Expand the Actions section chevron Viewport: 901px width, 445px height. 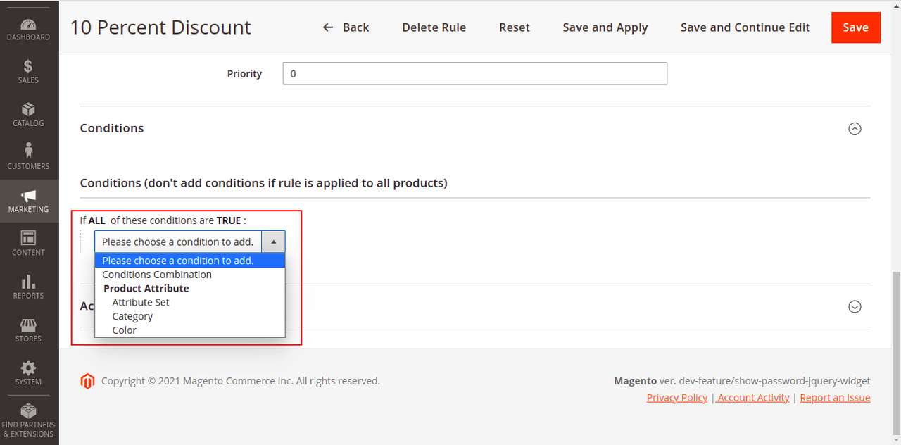855,306
